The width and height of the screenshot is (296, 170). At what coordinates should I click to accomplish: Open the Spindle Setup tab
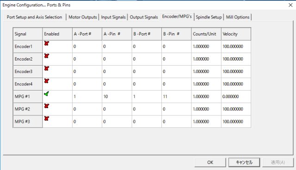[x=209, y=17]
